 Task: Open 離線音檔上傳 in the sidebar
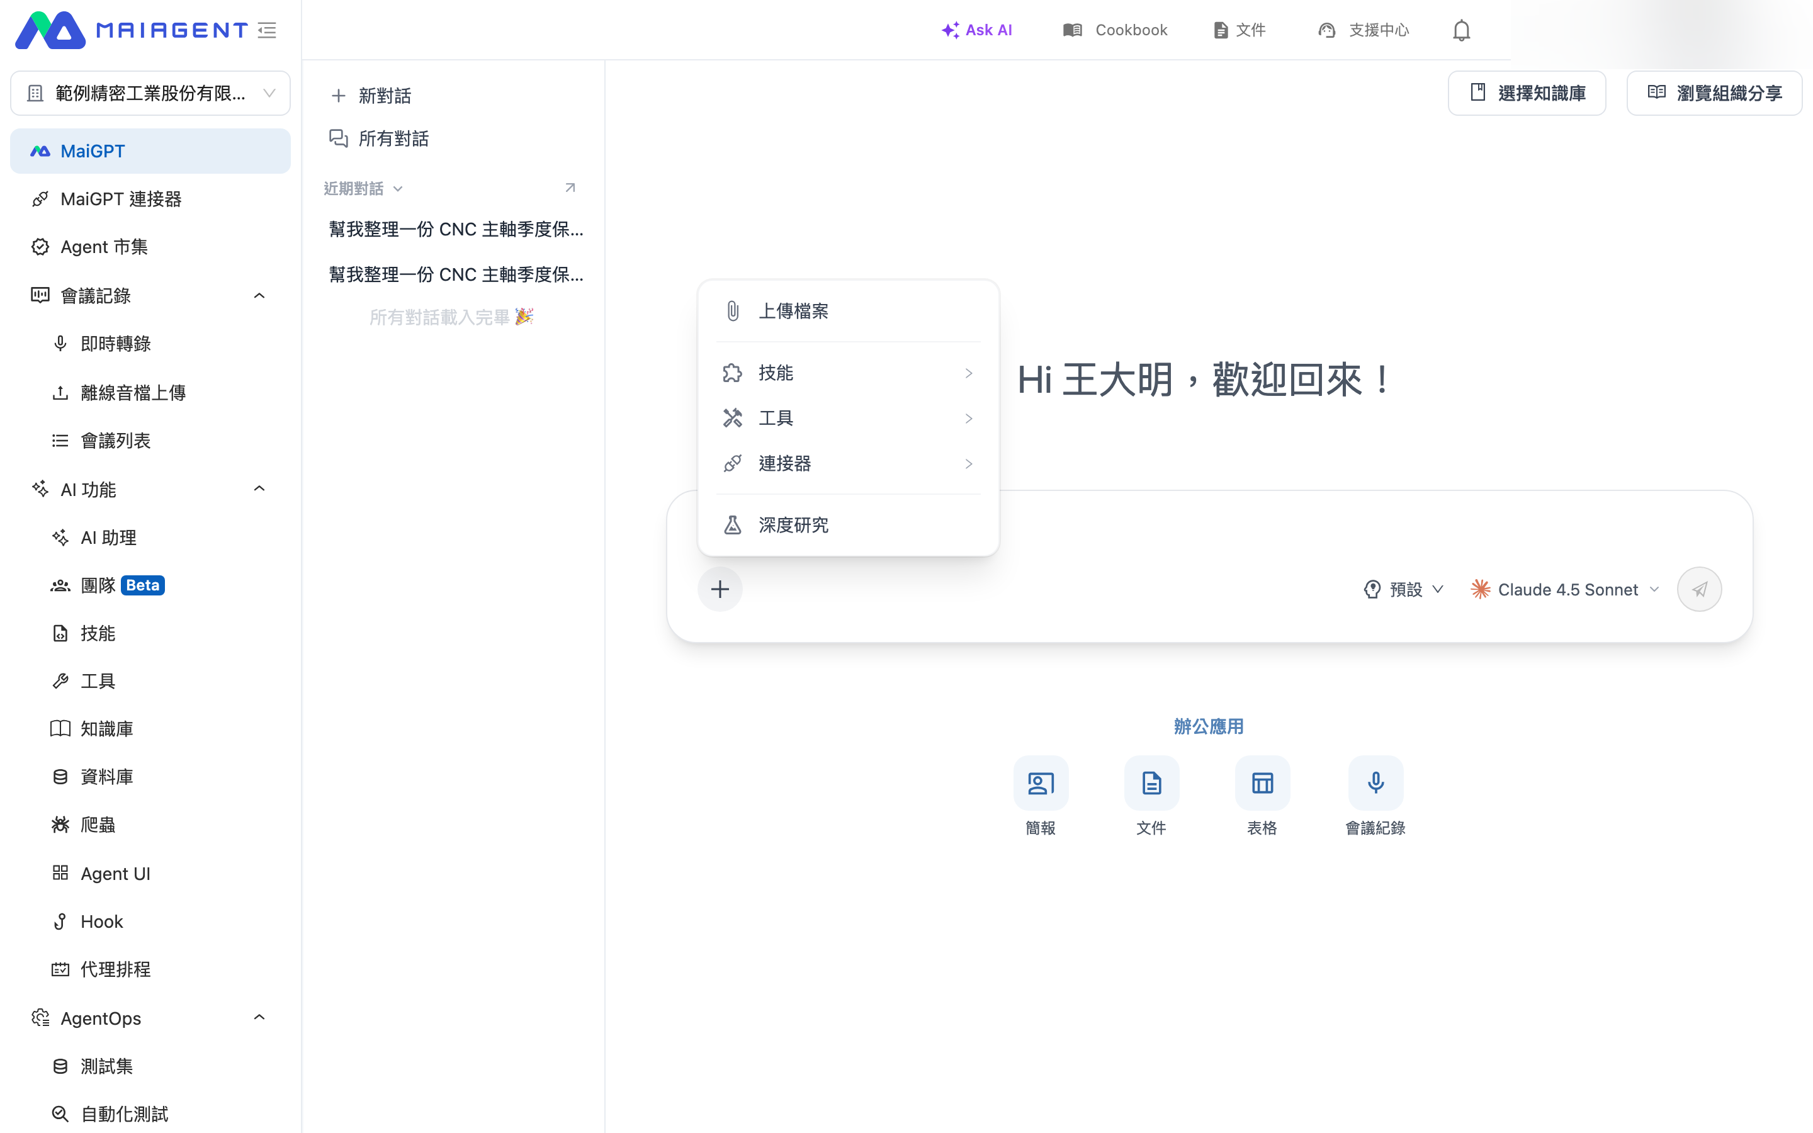150,393
